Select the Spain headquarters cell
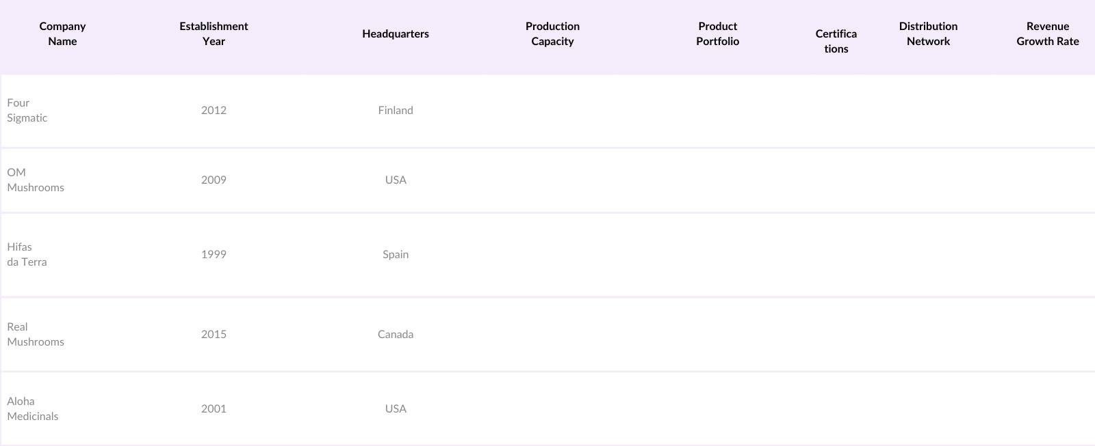 pos(396,255)
